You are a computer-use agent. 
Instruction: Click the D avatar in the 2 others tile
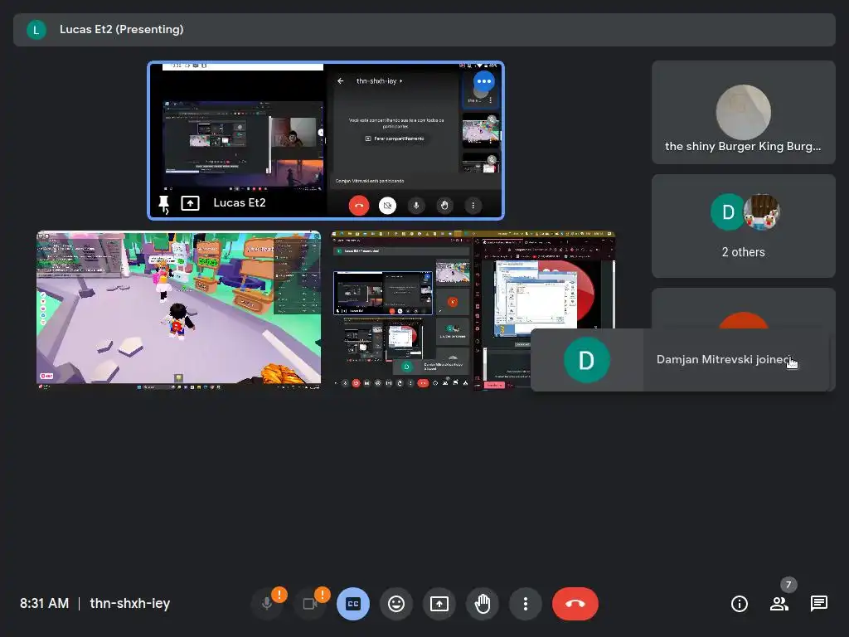coord(728,212)
